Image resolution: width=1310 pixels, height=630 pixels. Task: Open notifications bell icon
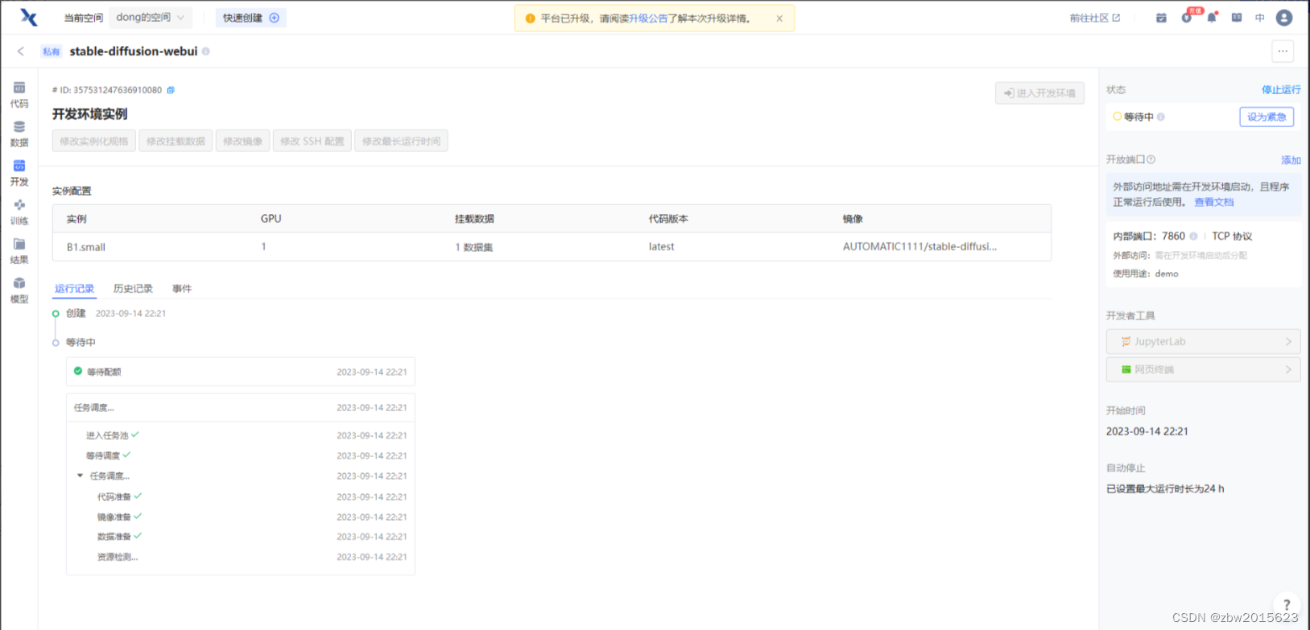coord(1212,18)
